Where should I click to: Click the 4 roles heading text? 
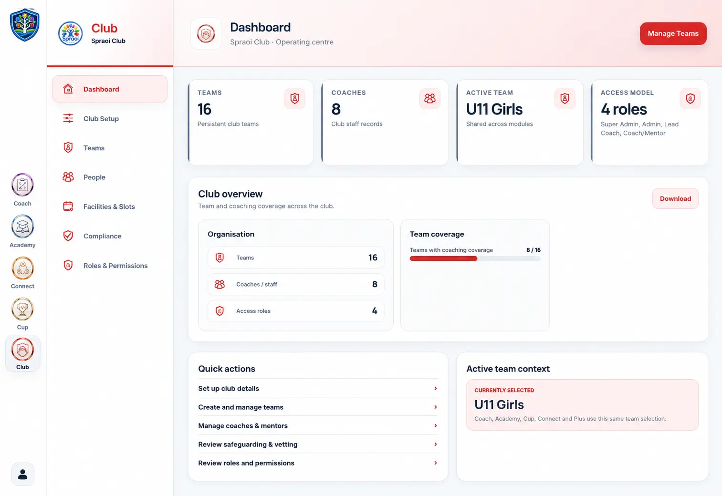click(x=624, y=109)
